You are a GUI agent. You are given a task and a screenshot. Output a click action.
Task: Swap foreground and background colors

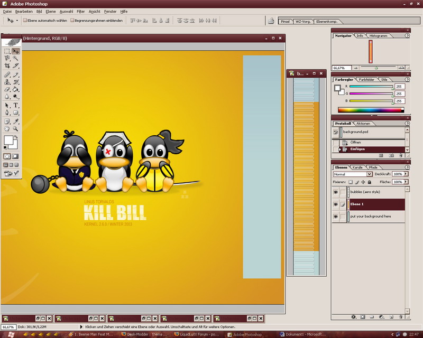pyautogui.click(x=16, y=137)
